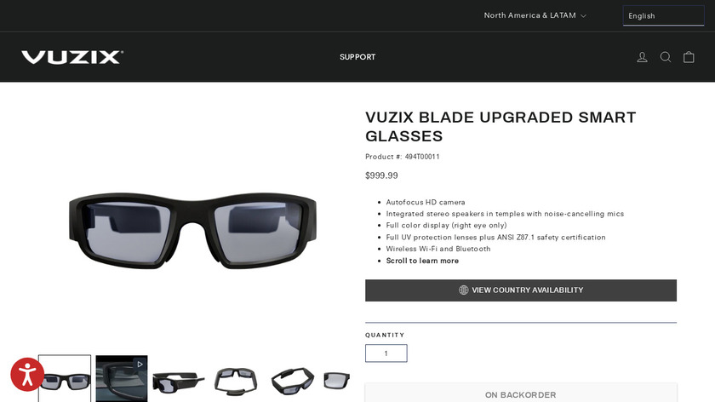715x402 pixels.
Task: Select the side-angle glasses thumbnail
Action: [179, 380]
